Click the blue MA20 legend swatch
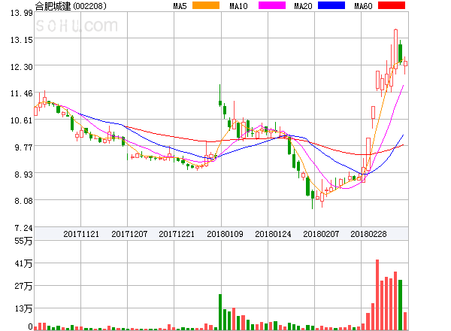This screenshot has height=331, width=451. click(331, 5)
